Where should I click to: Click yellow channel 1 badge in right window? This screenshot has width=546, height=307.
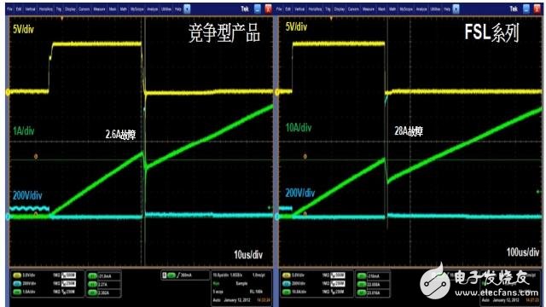(287, 275)
